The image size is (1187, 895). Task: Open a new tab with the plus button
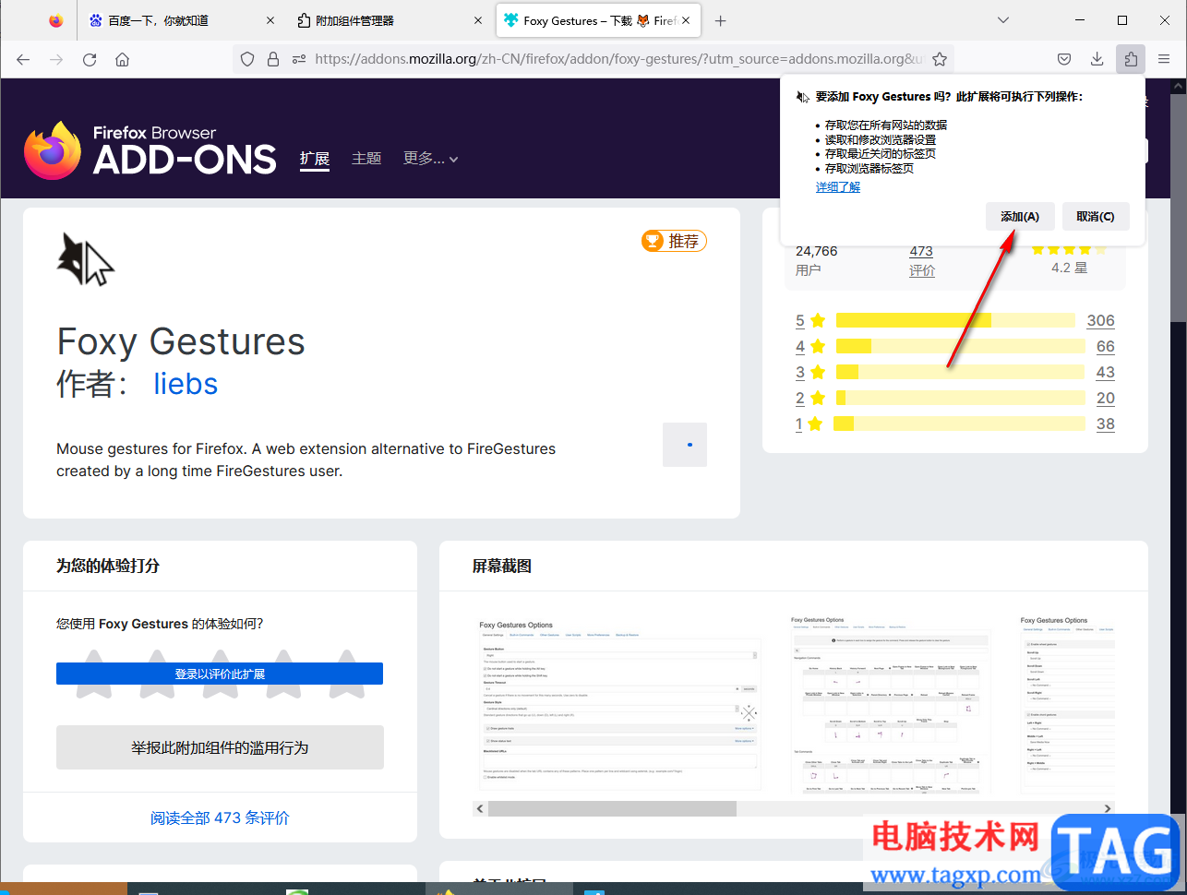(x=721, y=20)
